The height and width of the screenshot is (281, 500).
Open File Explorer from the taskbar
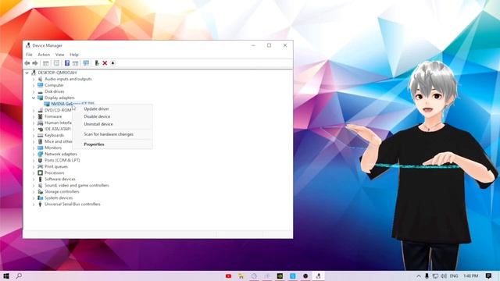[241, 276]
